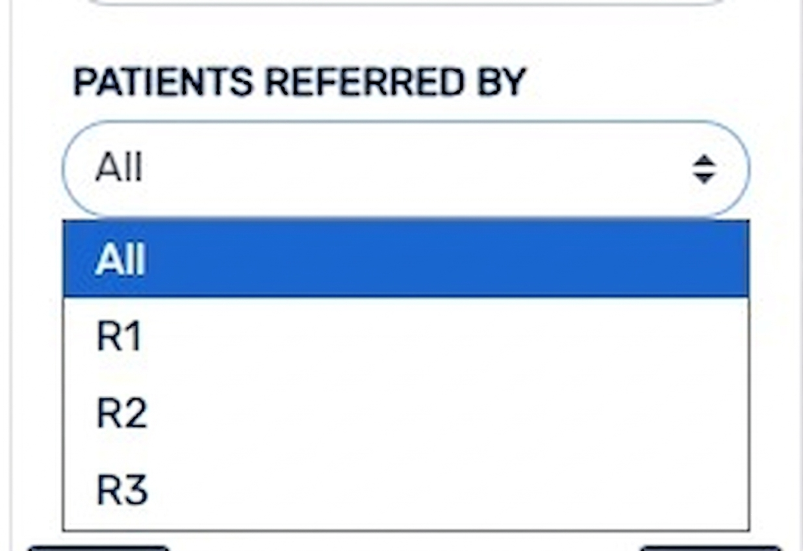Click the middle R2 entry

click(122, 413)
